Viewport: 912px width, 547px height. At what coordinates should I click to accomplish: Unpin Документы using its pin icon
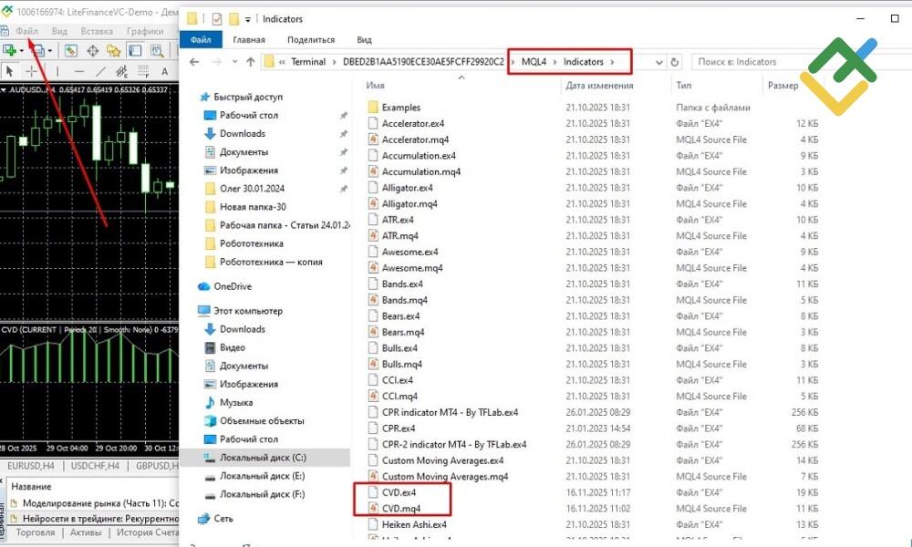pos(343,151)
